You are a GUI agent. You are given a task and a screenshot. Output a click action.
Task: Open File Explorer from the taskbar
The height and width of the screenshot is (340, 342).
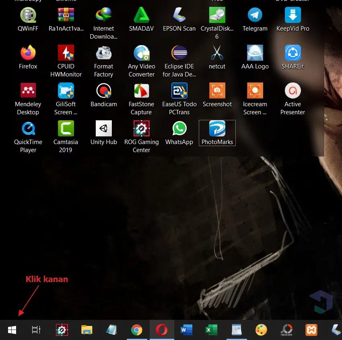tap(87, 330)
